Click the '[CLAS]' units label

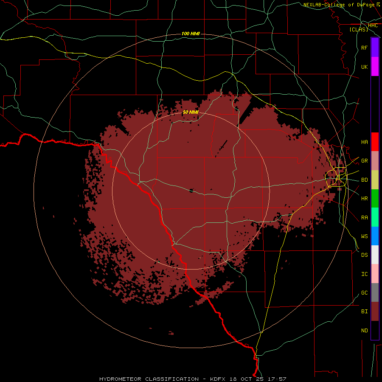coord(359,30)
